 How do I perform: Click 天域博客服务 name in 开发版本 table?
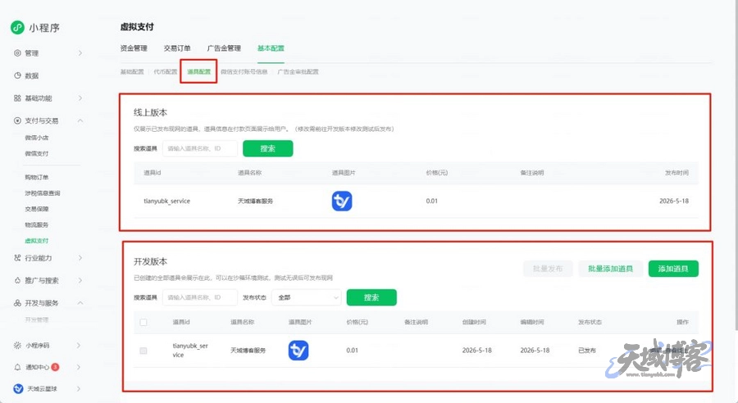click(x=248, y=351)
